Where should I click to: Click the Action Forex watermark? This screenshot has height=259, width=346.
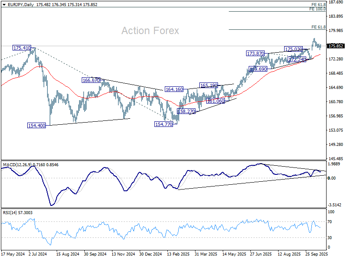150,31
